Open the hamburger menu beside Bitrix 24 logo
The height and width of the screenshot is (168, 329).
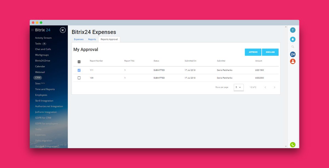click(x=32, y=30)
